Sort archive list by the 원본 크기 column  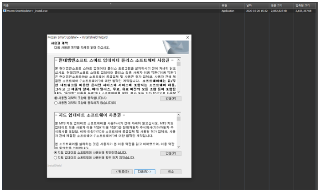point(282,5)
